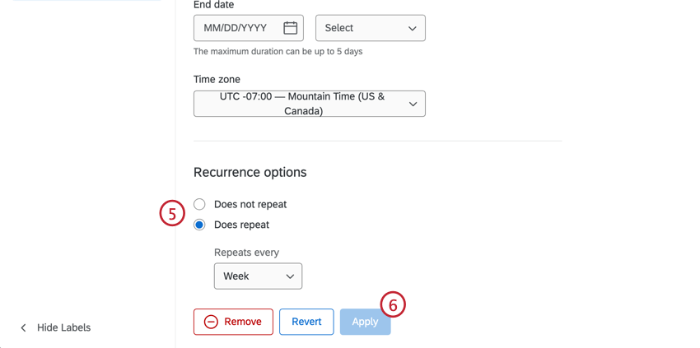
Task: Click the Apply button
Action: pos(365,322)
